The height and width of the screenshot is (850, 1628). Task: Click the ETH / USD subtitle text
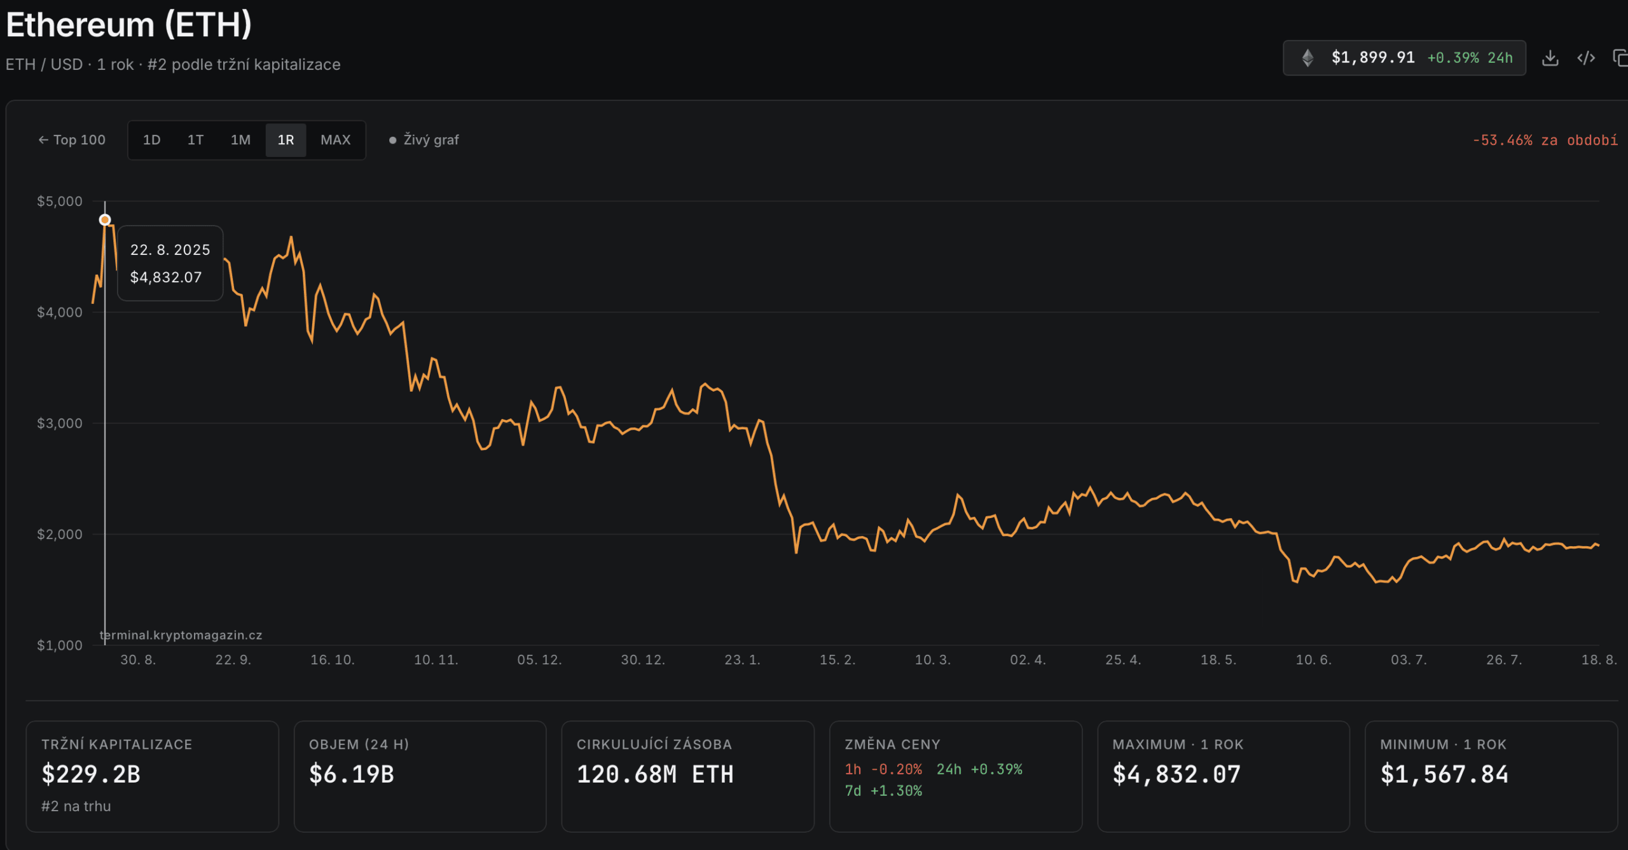click(173, 65)
